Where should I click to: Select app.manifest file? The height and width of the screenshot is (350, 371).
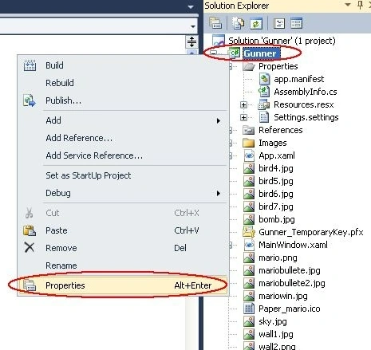coord(298,79)
